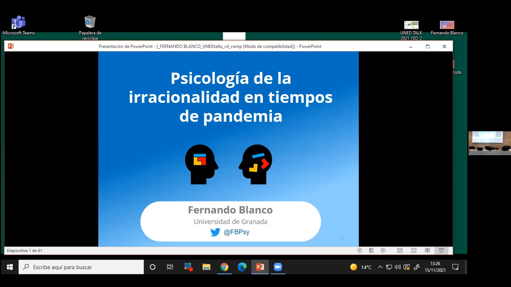Image resolution: width=511 pixels, height=287 pixels.
Task: Open Microsoft Edge from taskbar
Action: click(x=242, y=267)
